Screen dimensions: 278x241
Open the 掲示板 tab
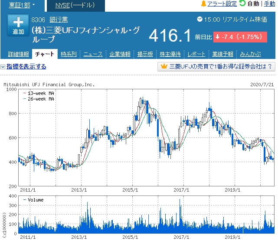pos(145,54)
